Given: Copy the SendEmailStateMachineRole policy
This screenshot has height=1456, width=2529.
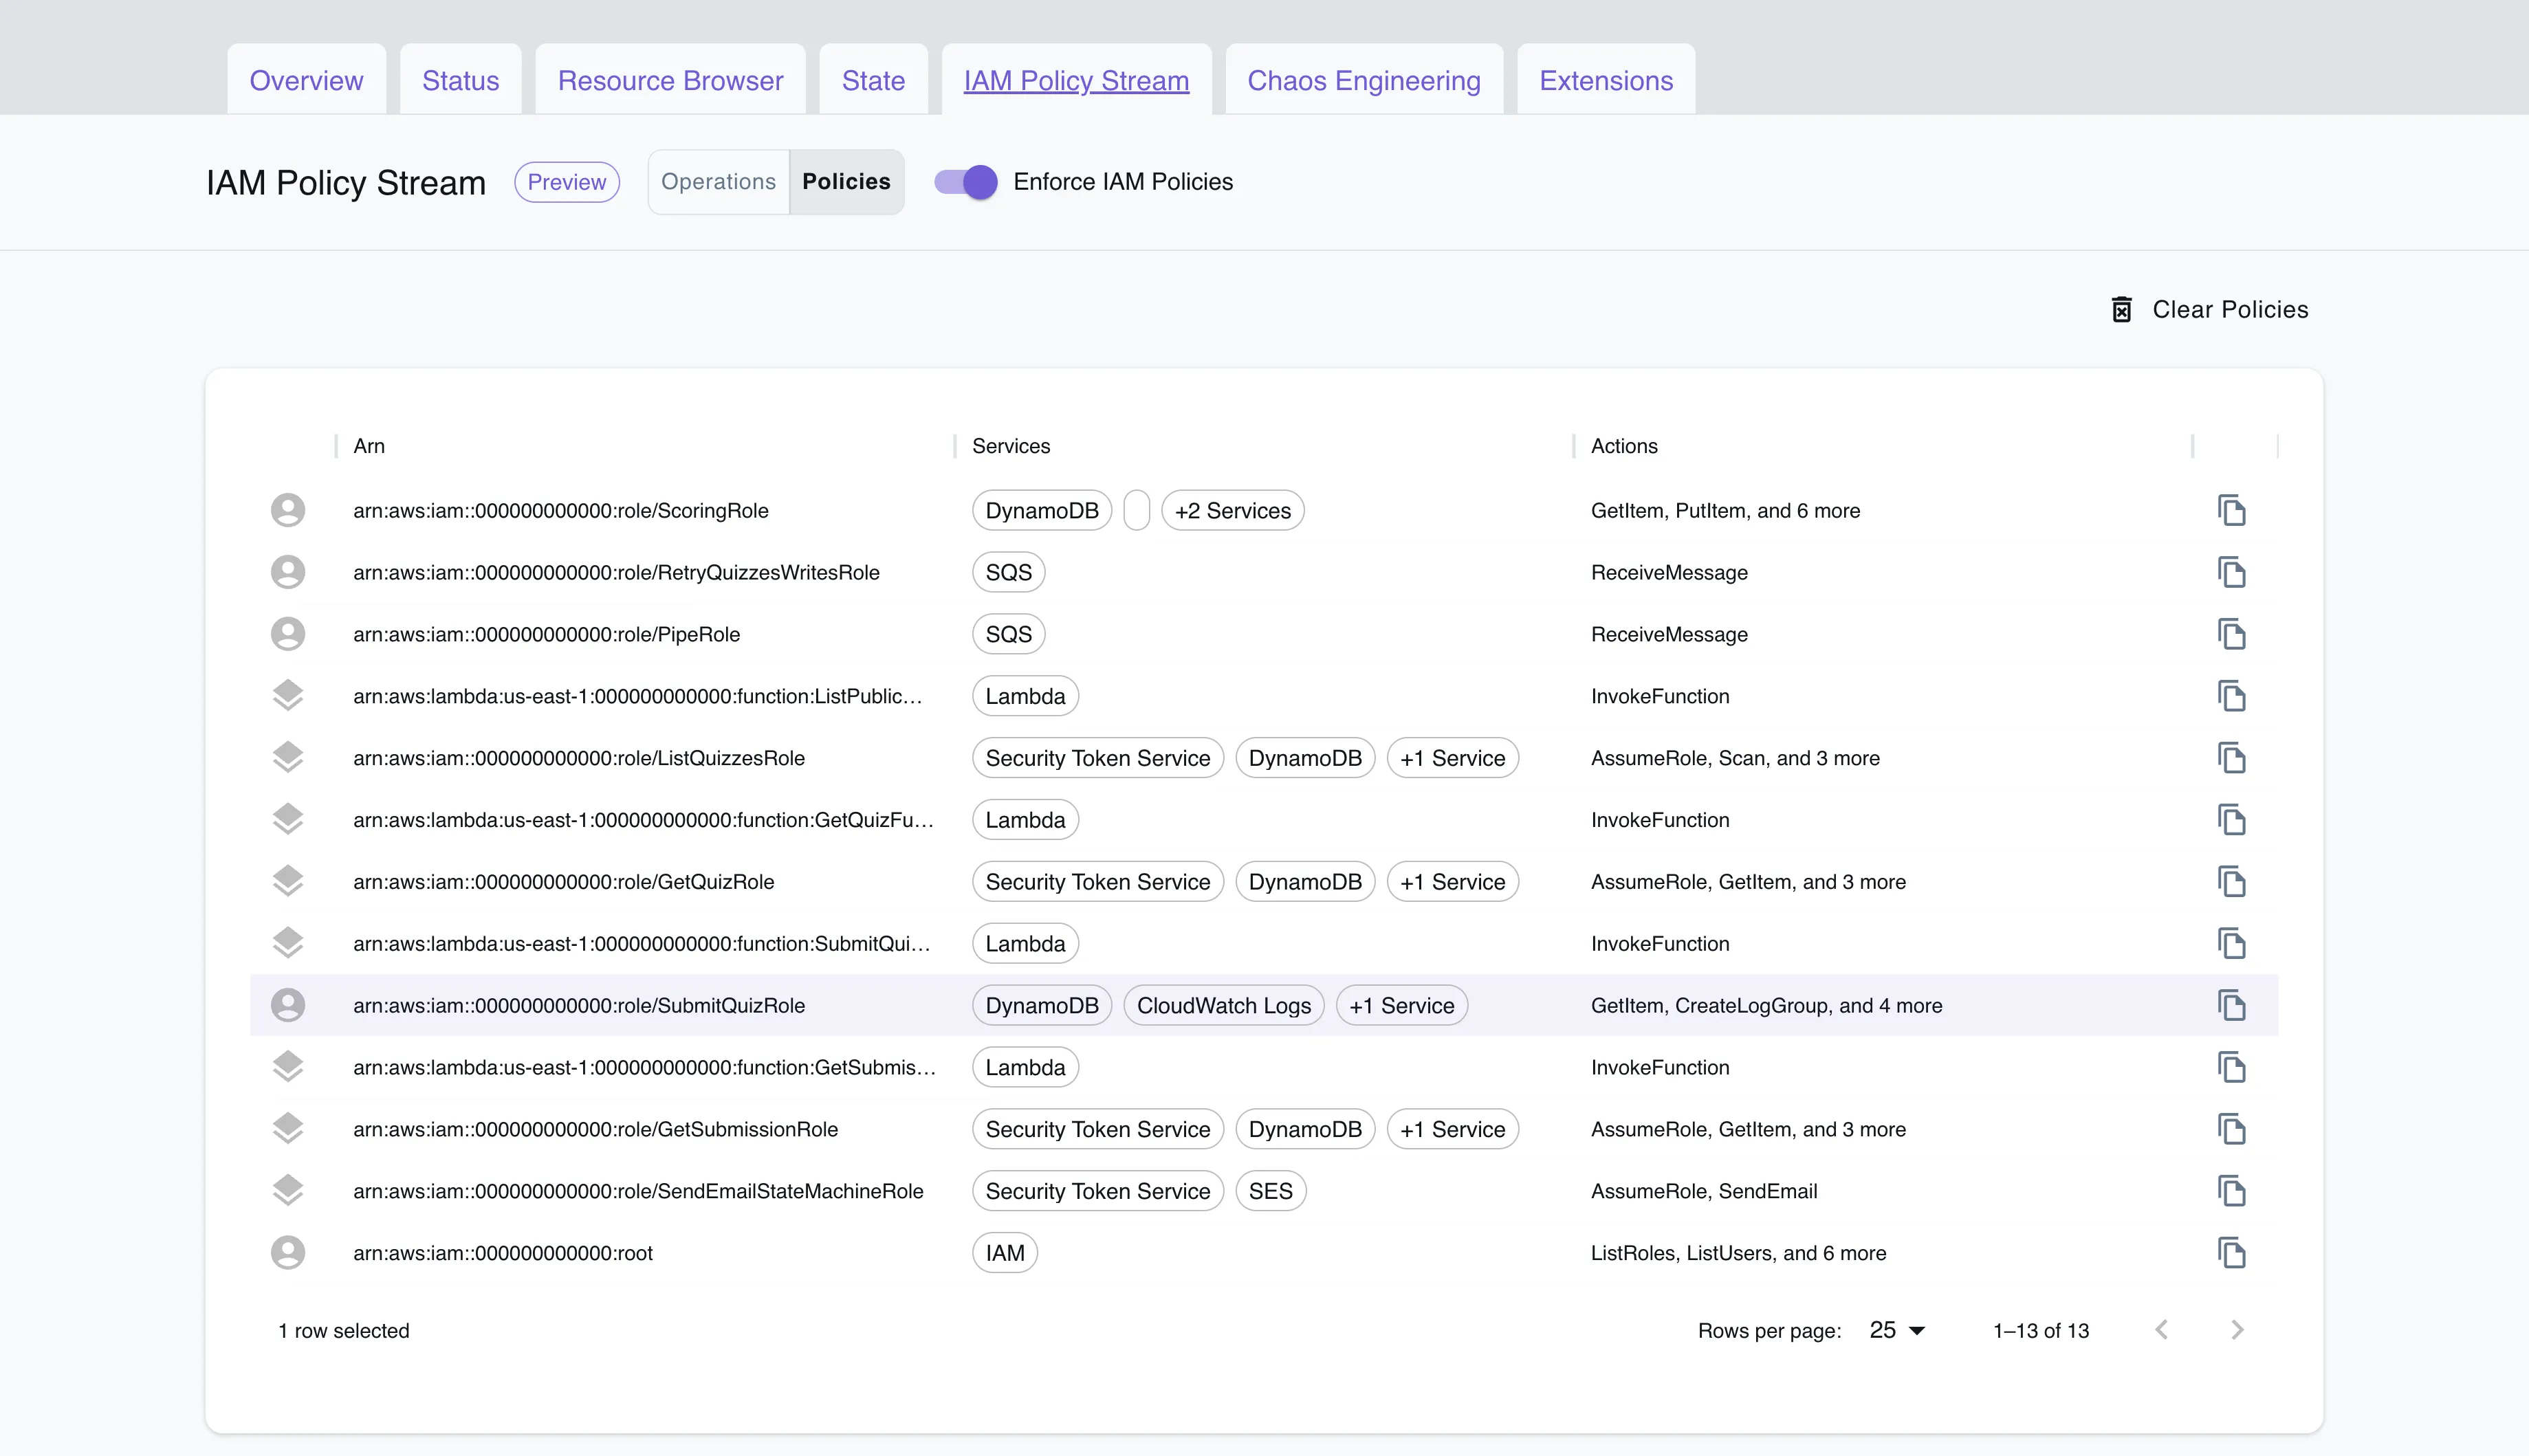Looking at the screenshot, I should (2231, 1191).
